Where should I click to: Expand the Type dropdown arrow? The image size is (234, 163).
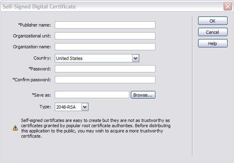[x=85, y=107]
